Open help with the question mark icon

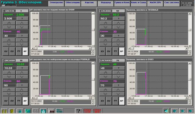(x=78, y=111)
